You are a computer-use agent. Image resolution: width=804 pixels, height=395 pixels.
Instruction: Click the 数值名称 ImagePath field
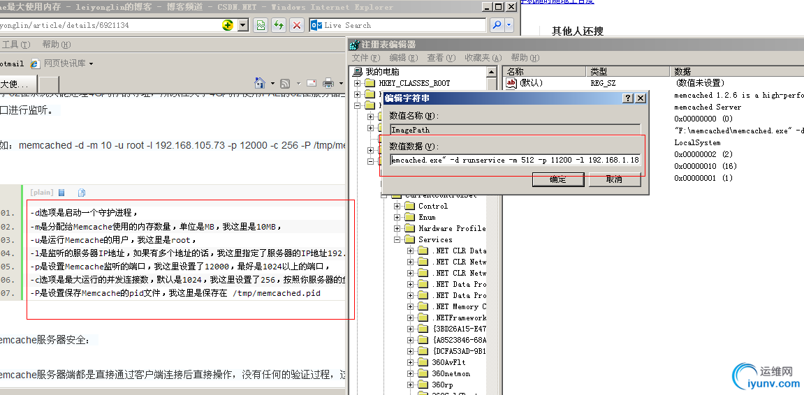point(515,130)
